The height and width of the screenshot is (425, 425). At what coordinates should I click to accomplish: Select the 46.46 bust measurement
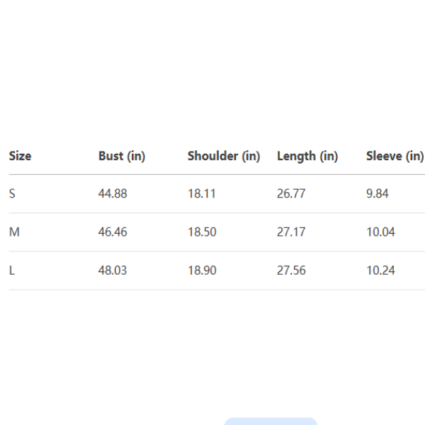[x=113, y=232]
